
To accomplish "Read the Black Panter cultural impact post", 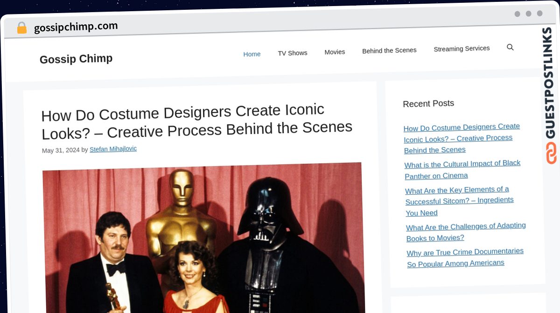I will pyautogui.click(x=462, y=170).
